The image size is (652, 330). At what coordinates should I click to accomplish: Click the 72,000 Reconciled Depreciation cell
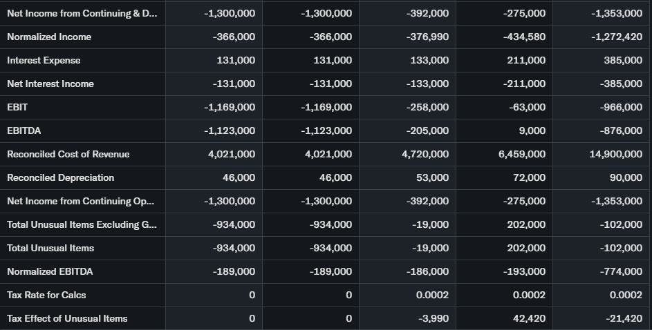(530, 177)
